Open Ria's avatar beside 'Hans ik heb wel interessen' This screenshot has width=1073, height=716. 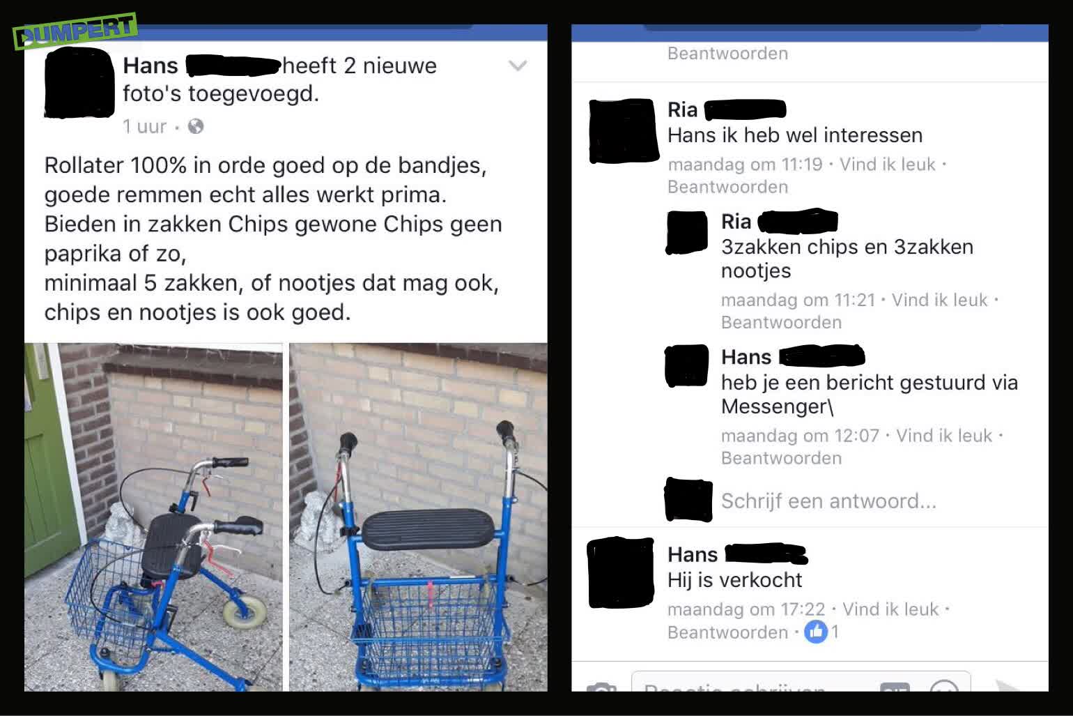[624, 131]
